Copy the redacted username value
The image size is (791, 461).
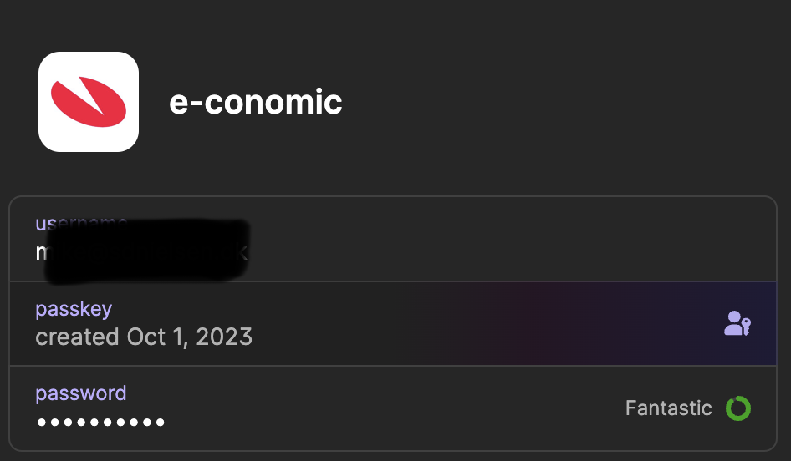pyautogui.click(x=142, y=251)
